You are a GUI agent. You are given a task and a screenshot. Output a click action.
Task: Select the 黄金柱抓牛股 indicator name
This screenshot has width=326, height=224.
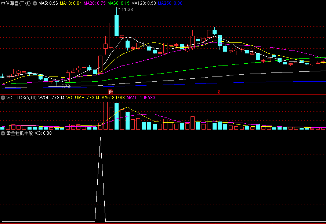point(19,133)
